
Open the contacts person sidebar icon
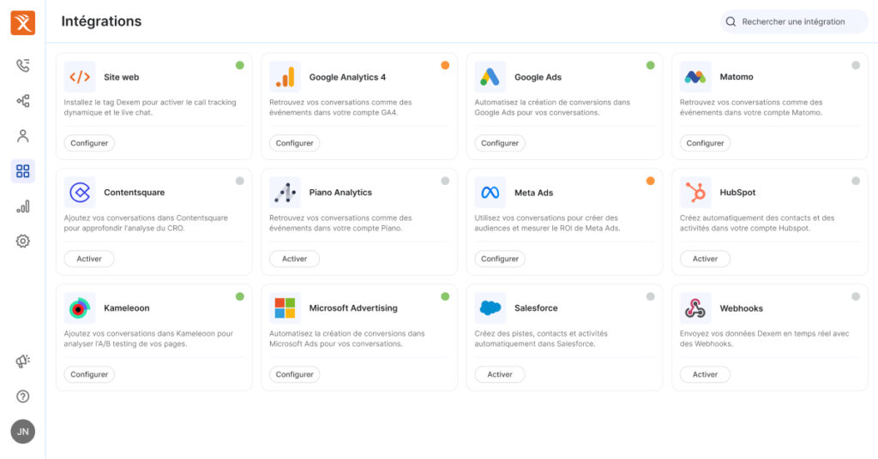point(23,136)
